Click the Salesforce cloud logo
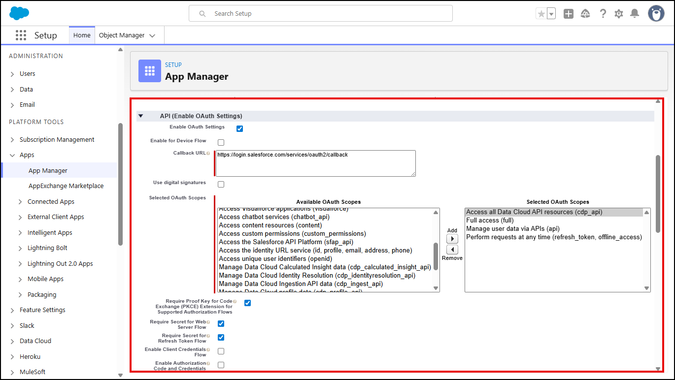The height and width of the screenshot is (380, 675). 19,13
